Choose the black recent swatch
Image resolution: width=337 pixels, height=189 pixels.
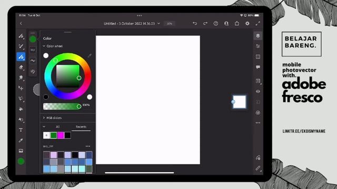pos(67,135)
